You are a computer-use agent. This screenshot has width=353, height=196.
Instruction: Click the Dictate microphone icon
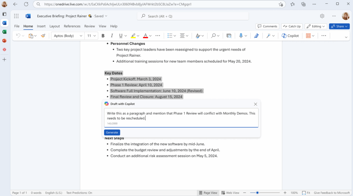241,36
